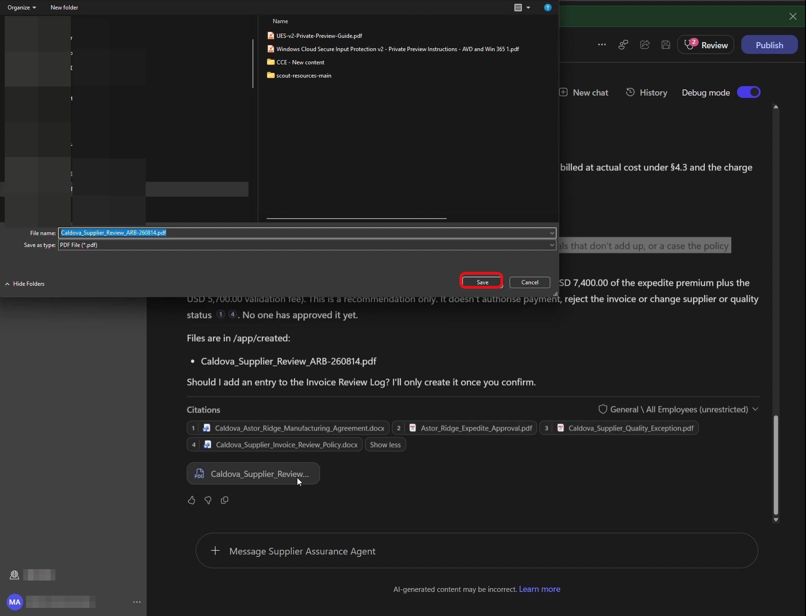Select UES-v2-Private-Preview-Guide.pdf file
This screenshot has height=616, width=806.
tap(315, 36)
